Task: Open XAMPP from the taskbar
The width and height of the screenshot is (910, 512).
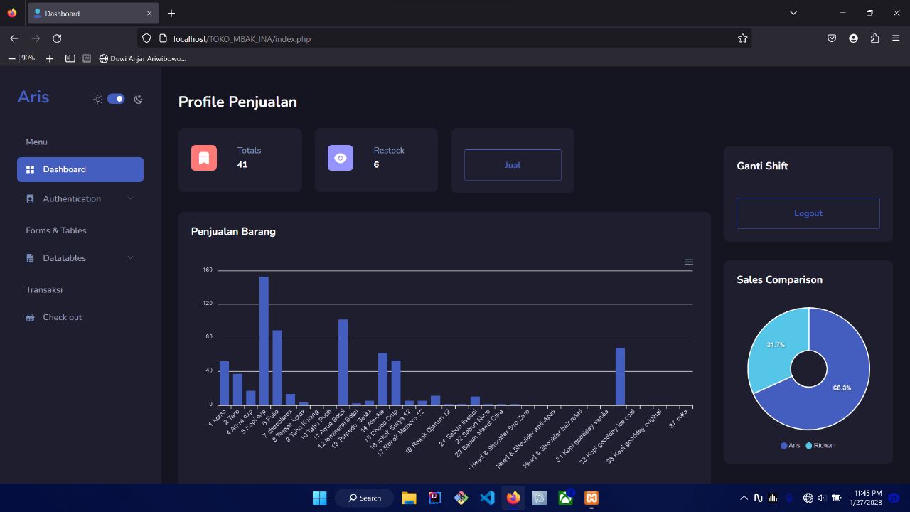Action: (591, 498)
